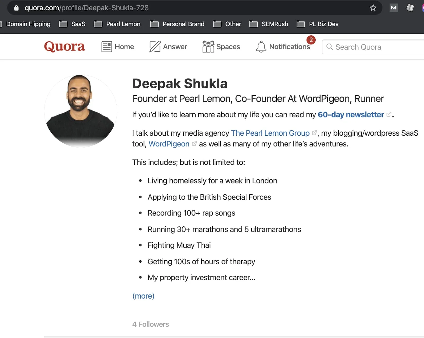Click 'Getting 100s of hours of therapy'
This screenshot has height=338, width=424.
[x=201, y=262]
